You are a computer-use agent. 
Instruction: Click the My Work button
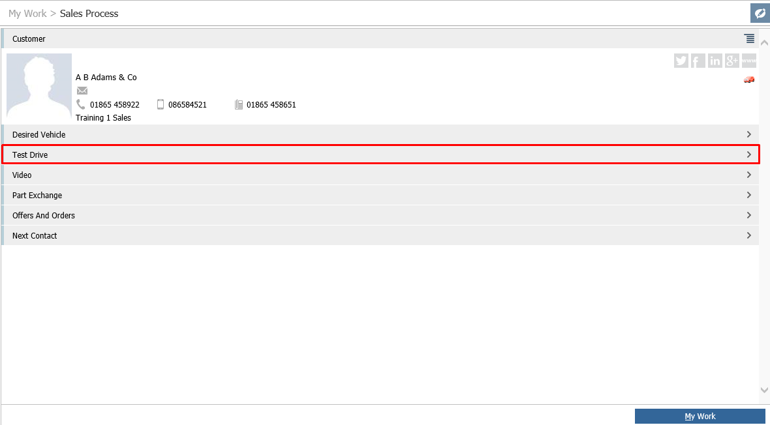[700, 416]
